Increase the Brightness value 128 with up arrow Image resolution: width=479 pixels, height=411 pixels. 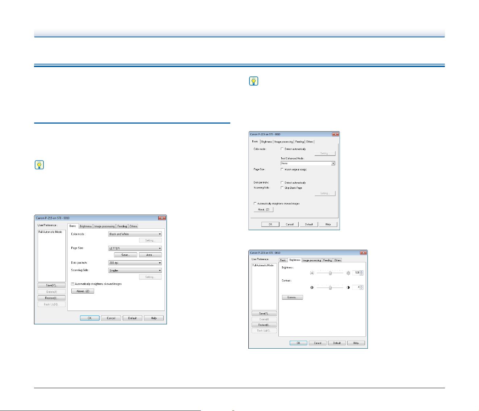(361, 272)
